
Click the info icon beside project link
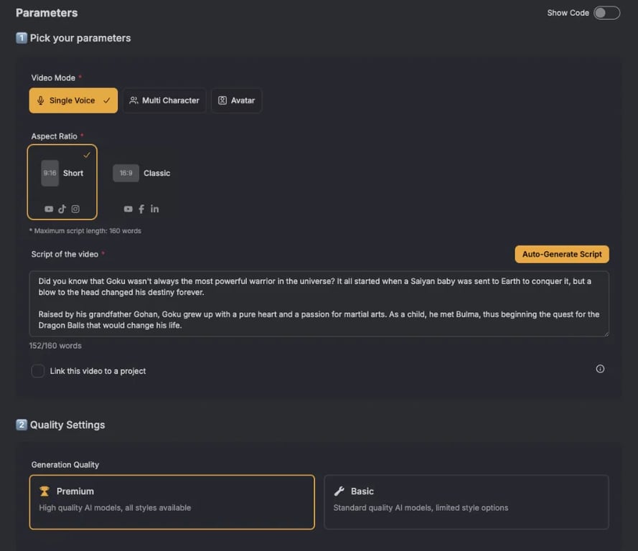(x=600, y=369)
